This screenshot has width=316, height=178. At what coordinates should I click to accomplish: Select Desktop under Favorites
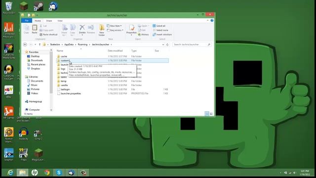[35, 56]
